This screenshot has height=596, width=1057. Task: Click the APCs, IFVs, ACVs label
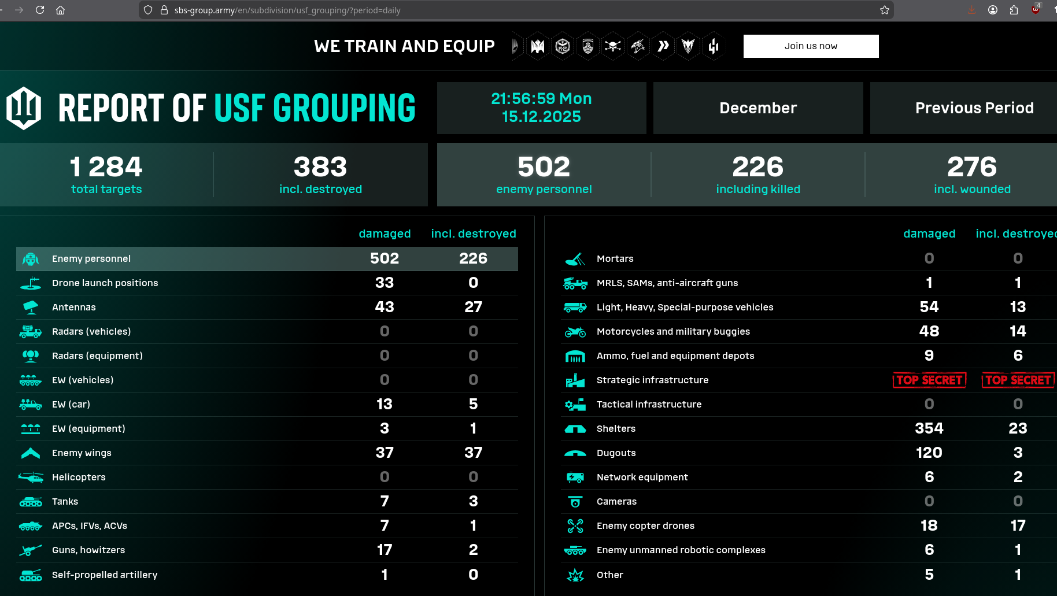pos(90,526)
